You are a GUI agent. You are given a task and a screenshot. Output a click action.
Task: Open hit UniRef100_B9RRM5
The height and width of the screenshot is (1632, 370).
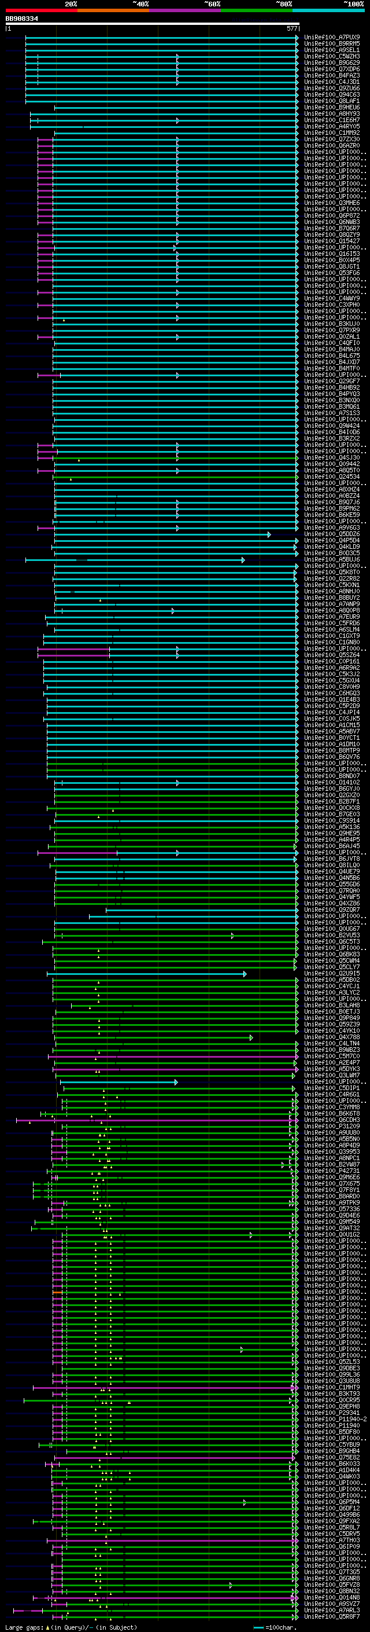tap(332, 44)
